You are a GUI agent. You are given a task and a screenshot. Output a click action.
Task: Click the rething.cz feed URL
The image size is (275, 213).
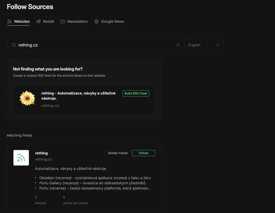point(44,159)
